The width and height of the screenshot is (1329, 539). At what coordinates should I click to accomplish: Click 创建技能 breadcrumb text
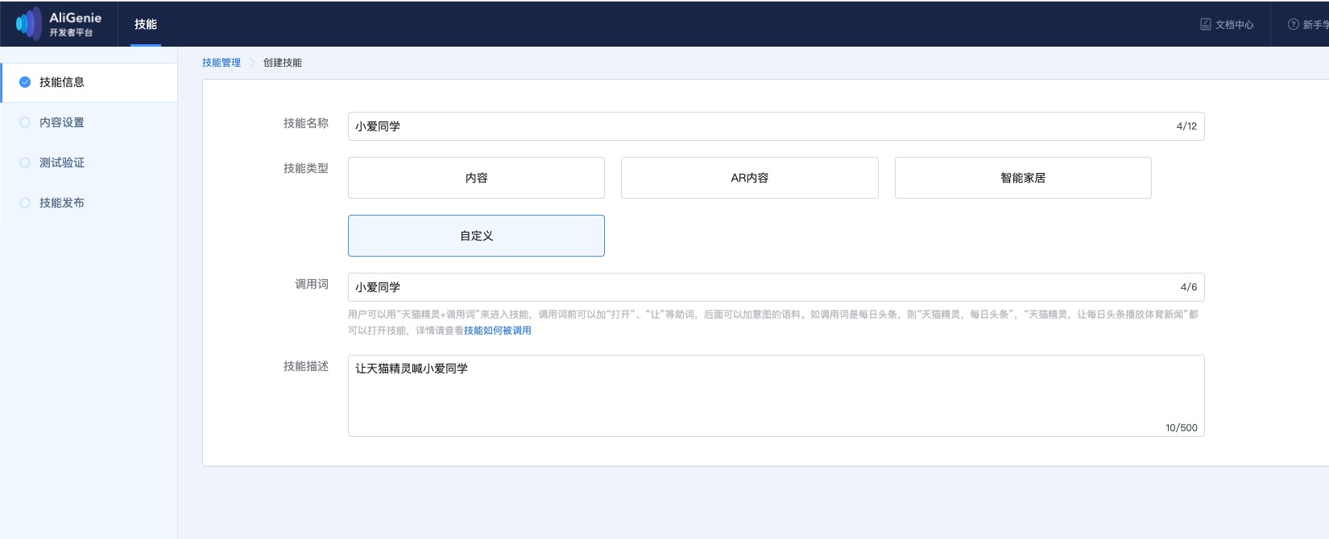click(283, 63)
